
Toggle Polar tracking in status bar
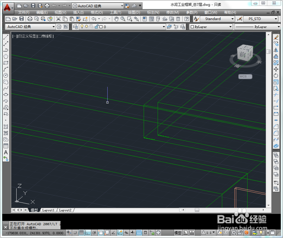click(x=94, y=232)
